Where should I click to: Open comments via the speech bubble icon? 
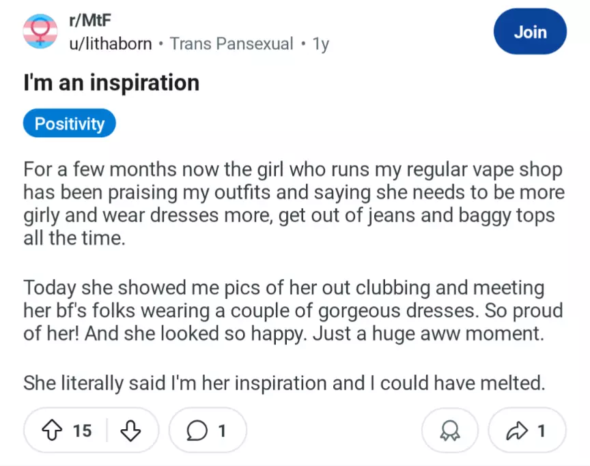click(198, 431)
